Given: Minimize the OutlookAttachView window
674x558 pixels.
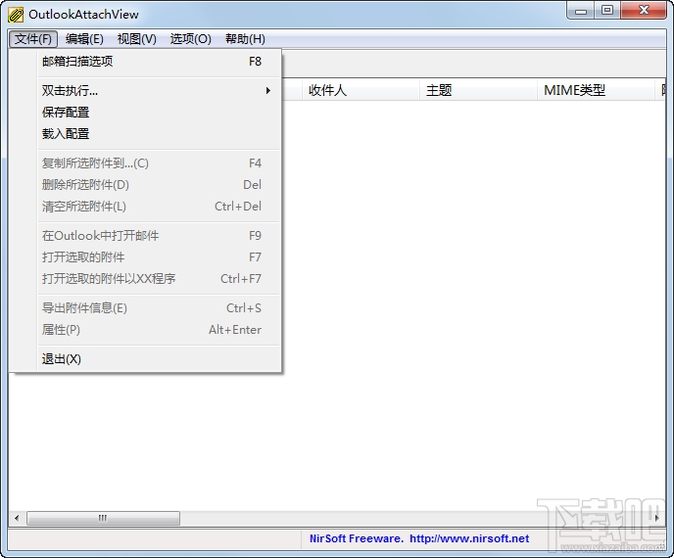Looking at the screenshot, I should coord(581,11).
